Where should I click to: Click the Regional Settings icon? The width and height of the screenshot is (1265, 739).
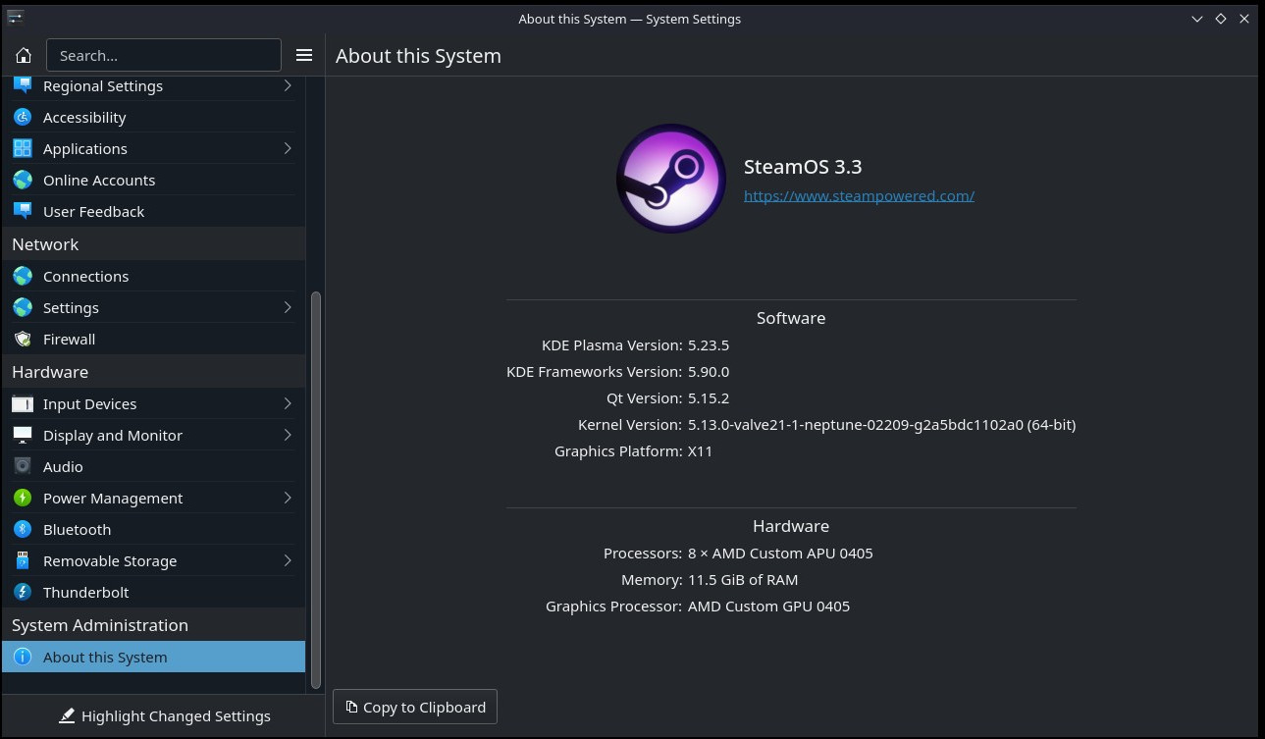pos(23,85)
